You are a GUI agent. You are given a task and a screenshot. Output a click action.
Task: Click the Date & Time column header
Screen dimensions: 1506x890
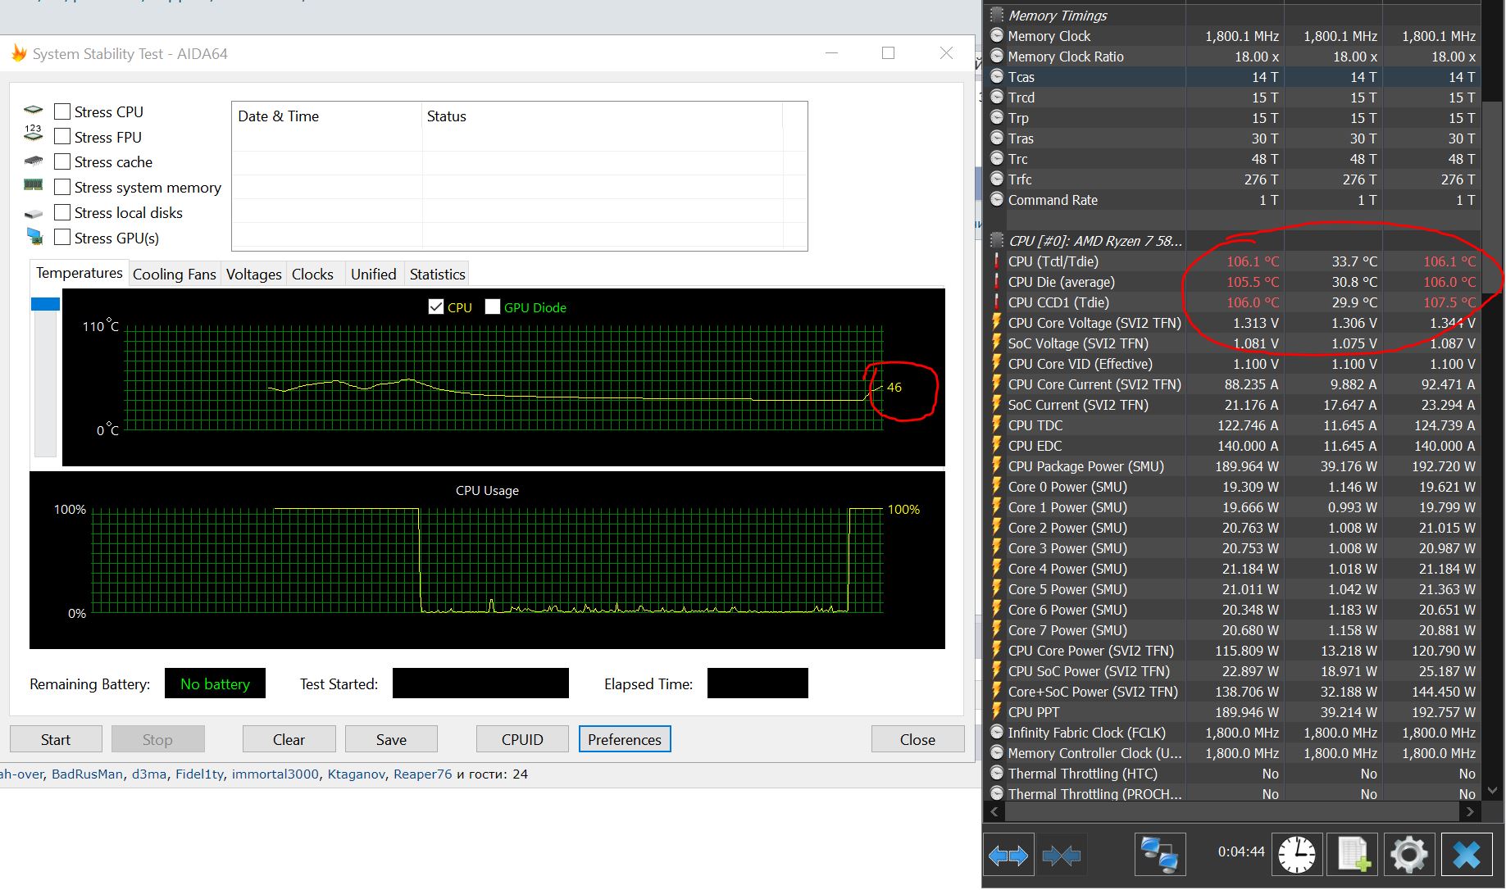[x=327, y=116]
